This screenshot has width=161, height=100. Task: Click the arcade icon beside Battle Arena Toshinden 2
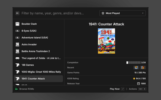(x=17, y=51)
